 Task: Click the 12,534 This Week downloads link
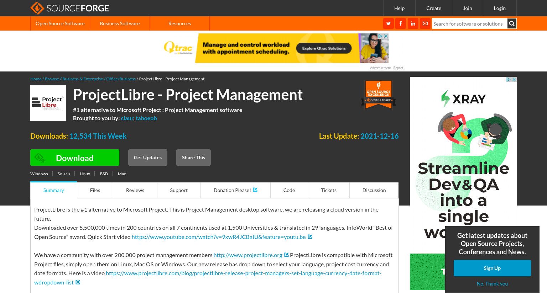tap(98, 136)
